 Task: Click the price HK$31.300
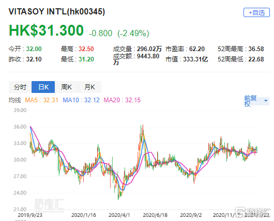47,30
